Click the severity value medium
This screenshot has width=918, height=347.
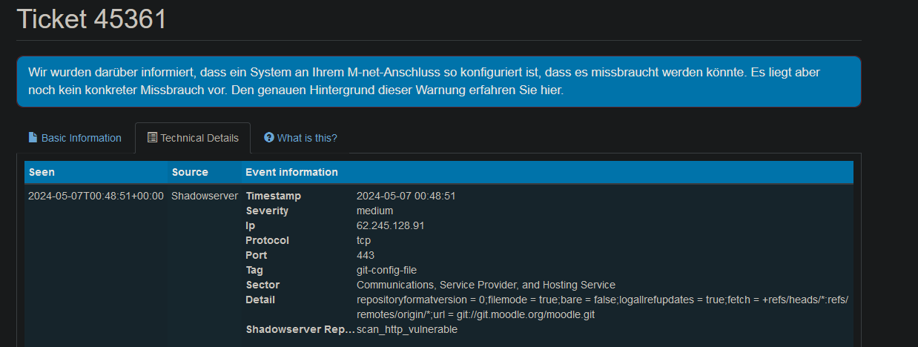[374, 211]
